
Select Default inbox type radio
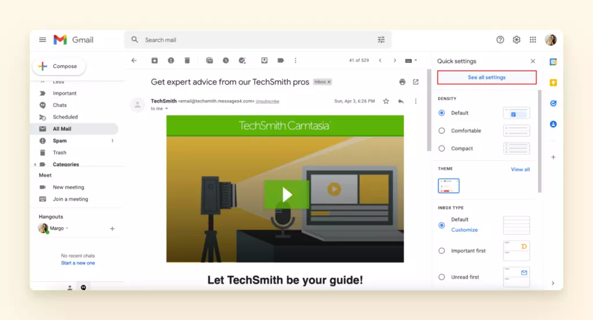point(441,226)
